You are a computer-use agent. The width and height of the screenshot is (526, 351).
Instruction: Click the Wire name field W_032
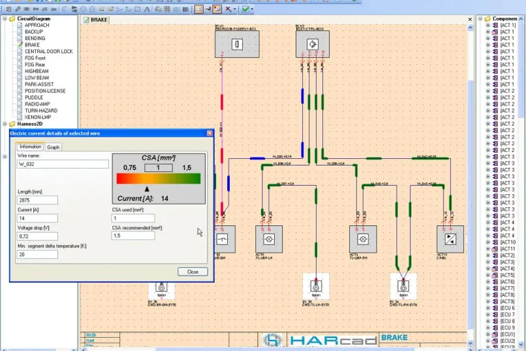[63, 164]
